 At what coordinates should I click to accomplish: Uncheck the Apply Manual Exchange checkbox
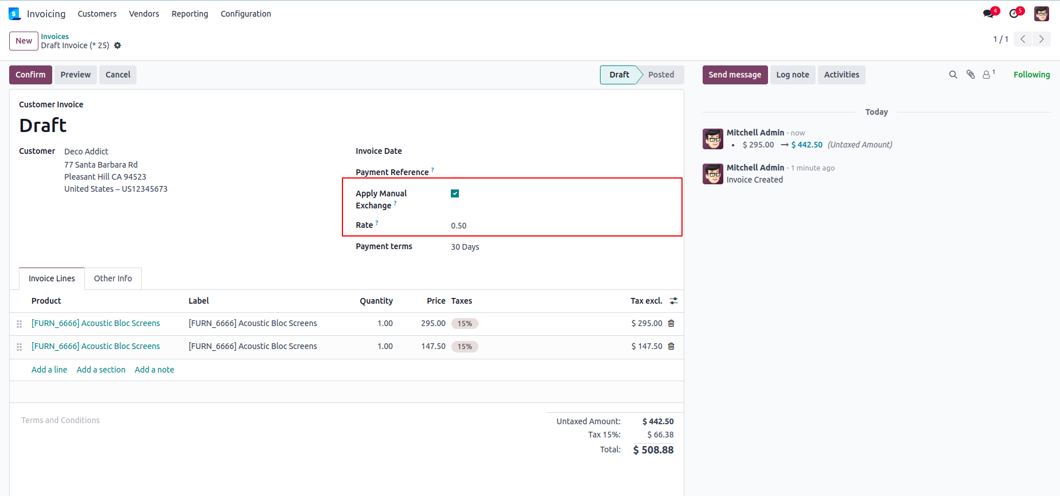(x=455, y=193)
